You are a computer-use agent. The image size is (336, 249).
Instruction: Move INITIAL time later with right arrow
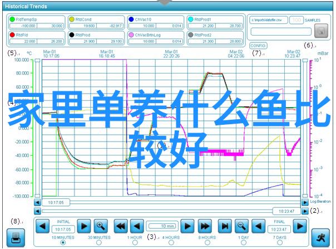coord(84,226)
